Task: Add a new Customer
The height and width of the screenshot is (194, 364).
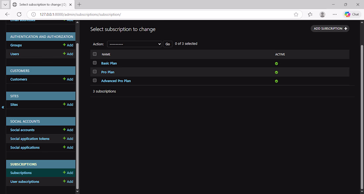Action: pos(68,79)
